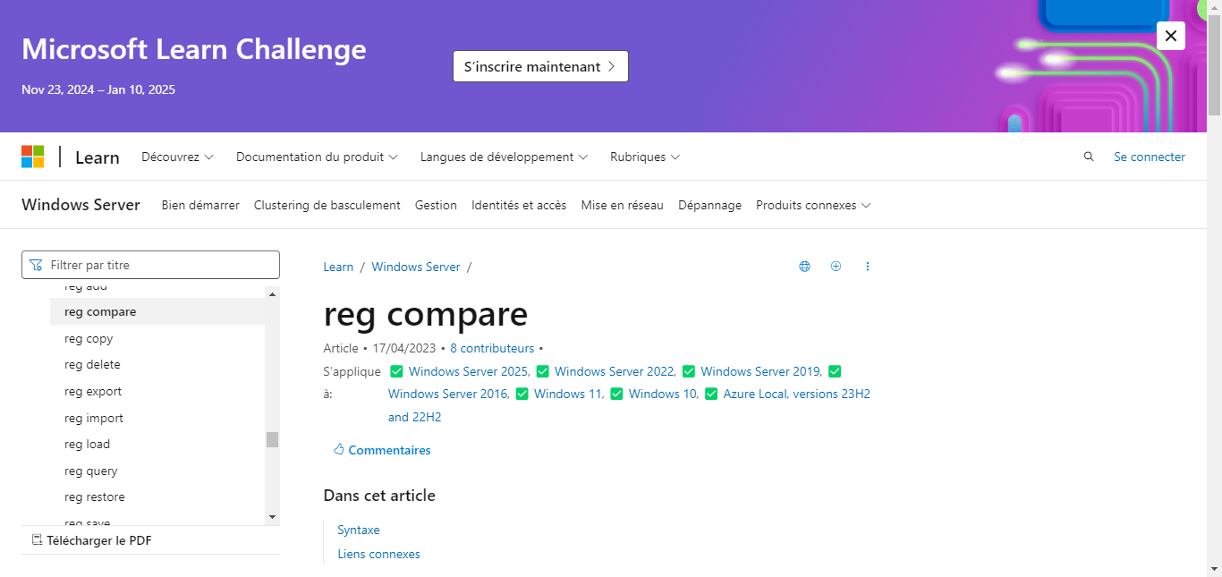Click S'inscrire maintenant button

[x=540, y=66]
